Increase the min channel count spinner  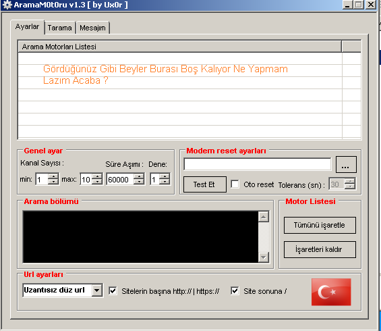53,176
